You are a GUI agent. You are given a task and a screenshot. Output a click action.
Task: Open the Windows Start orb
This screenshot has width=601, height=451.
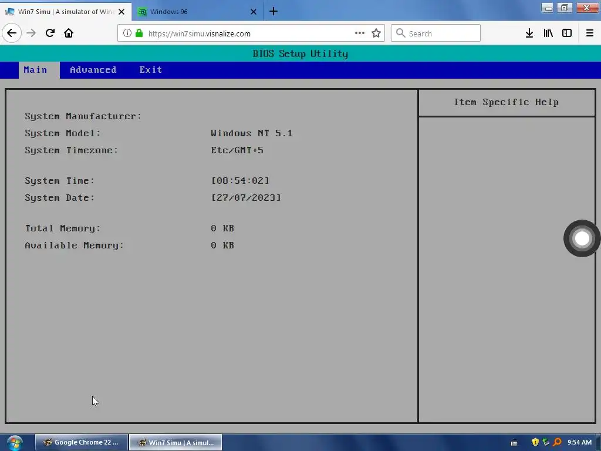point(15,443)
